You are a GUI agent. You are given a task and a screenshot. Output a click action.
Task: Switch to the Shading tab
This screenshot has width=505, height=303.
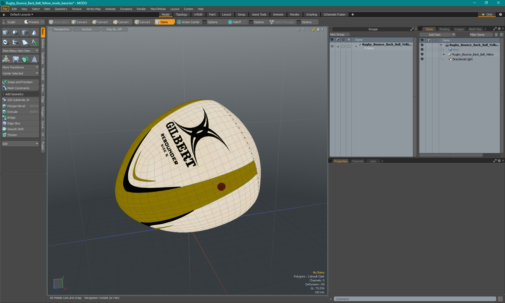click(444, 29)
